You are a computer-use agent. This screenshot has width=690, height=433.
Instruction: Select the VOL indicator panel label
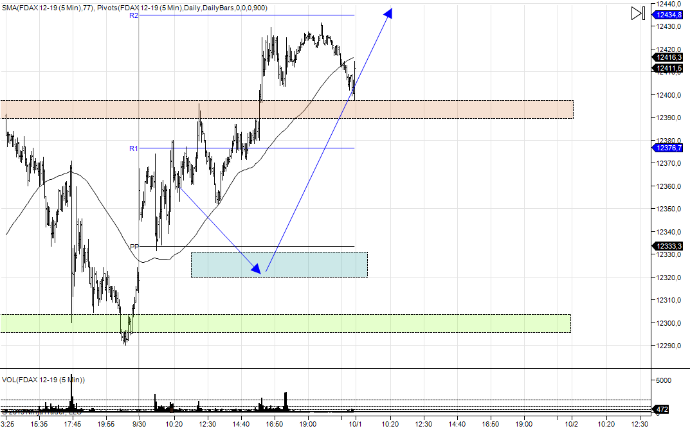click(43, 380)
